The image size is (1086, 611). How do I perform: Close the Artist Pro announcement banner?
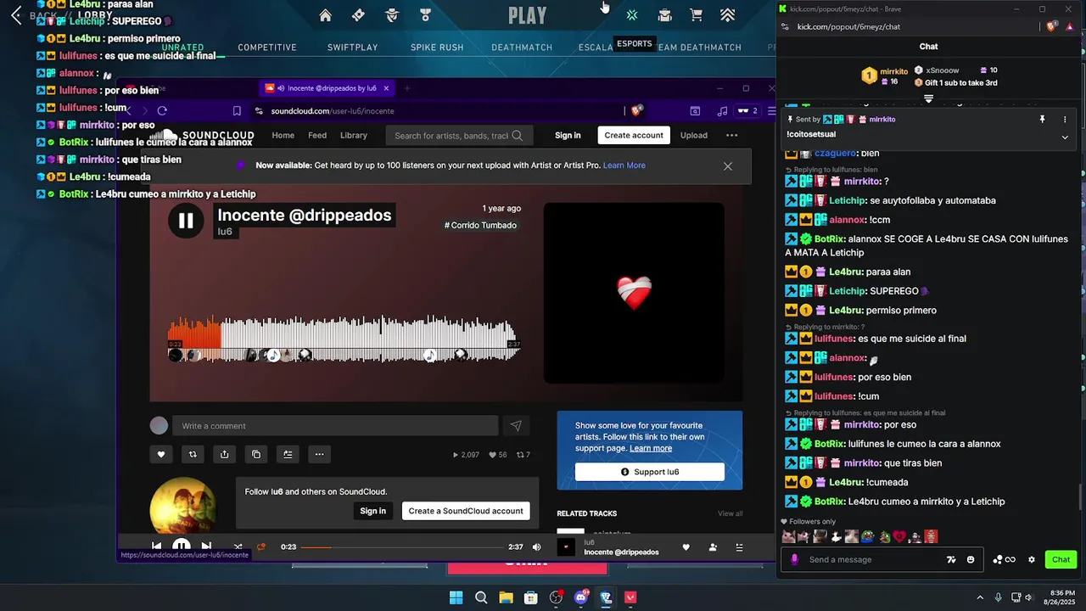point(728,165)
